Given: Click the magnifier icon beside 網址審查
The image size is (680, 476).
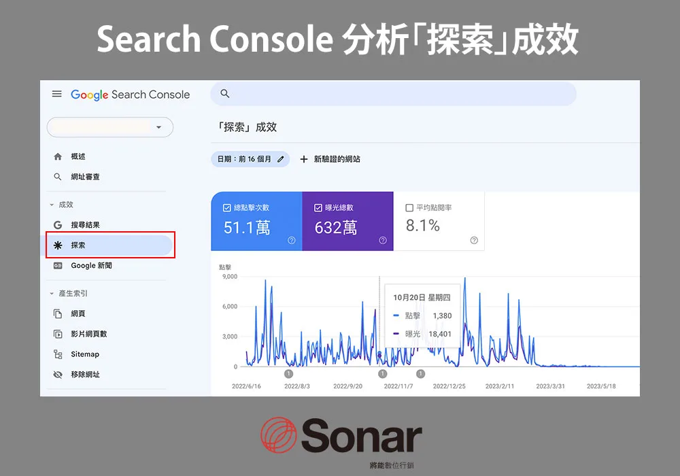Looking at the screenshot, I should [58, 177].
